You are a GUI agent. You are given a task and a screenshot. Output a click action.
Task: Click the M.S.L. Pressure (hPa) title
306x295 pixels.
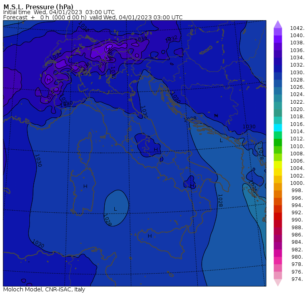click(38, 6)
